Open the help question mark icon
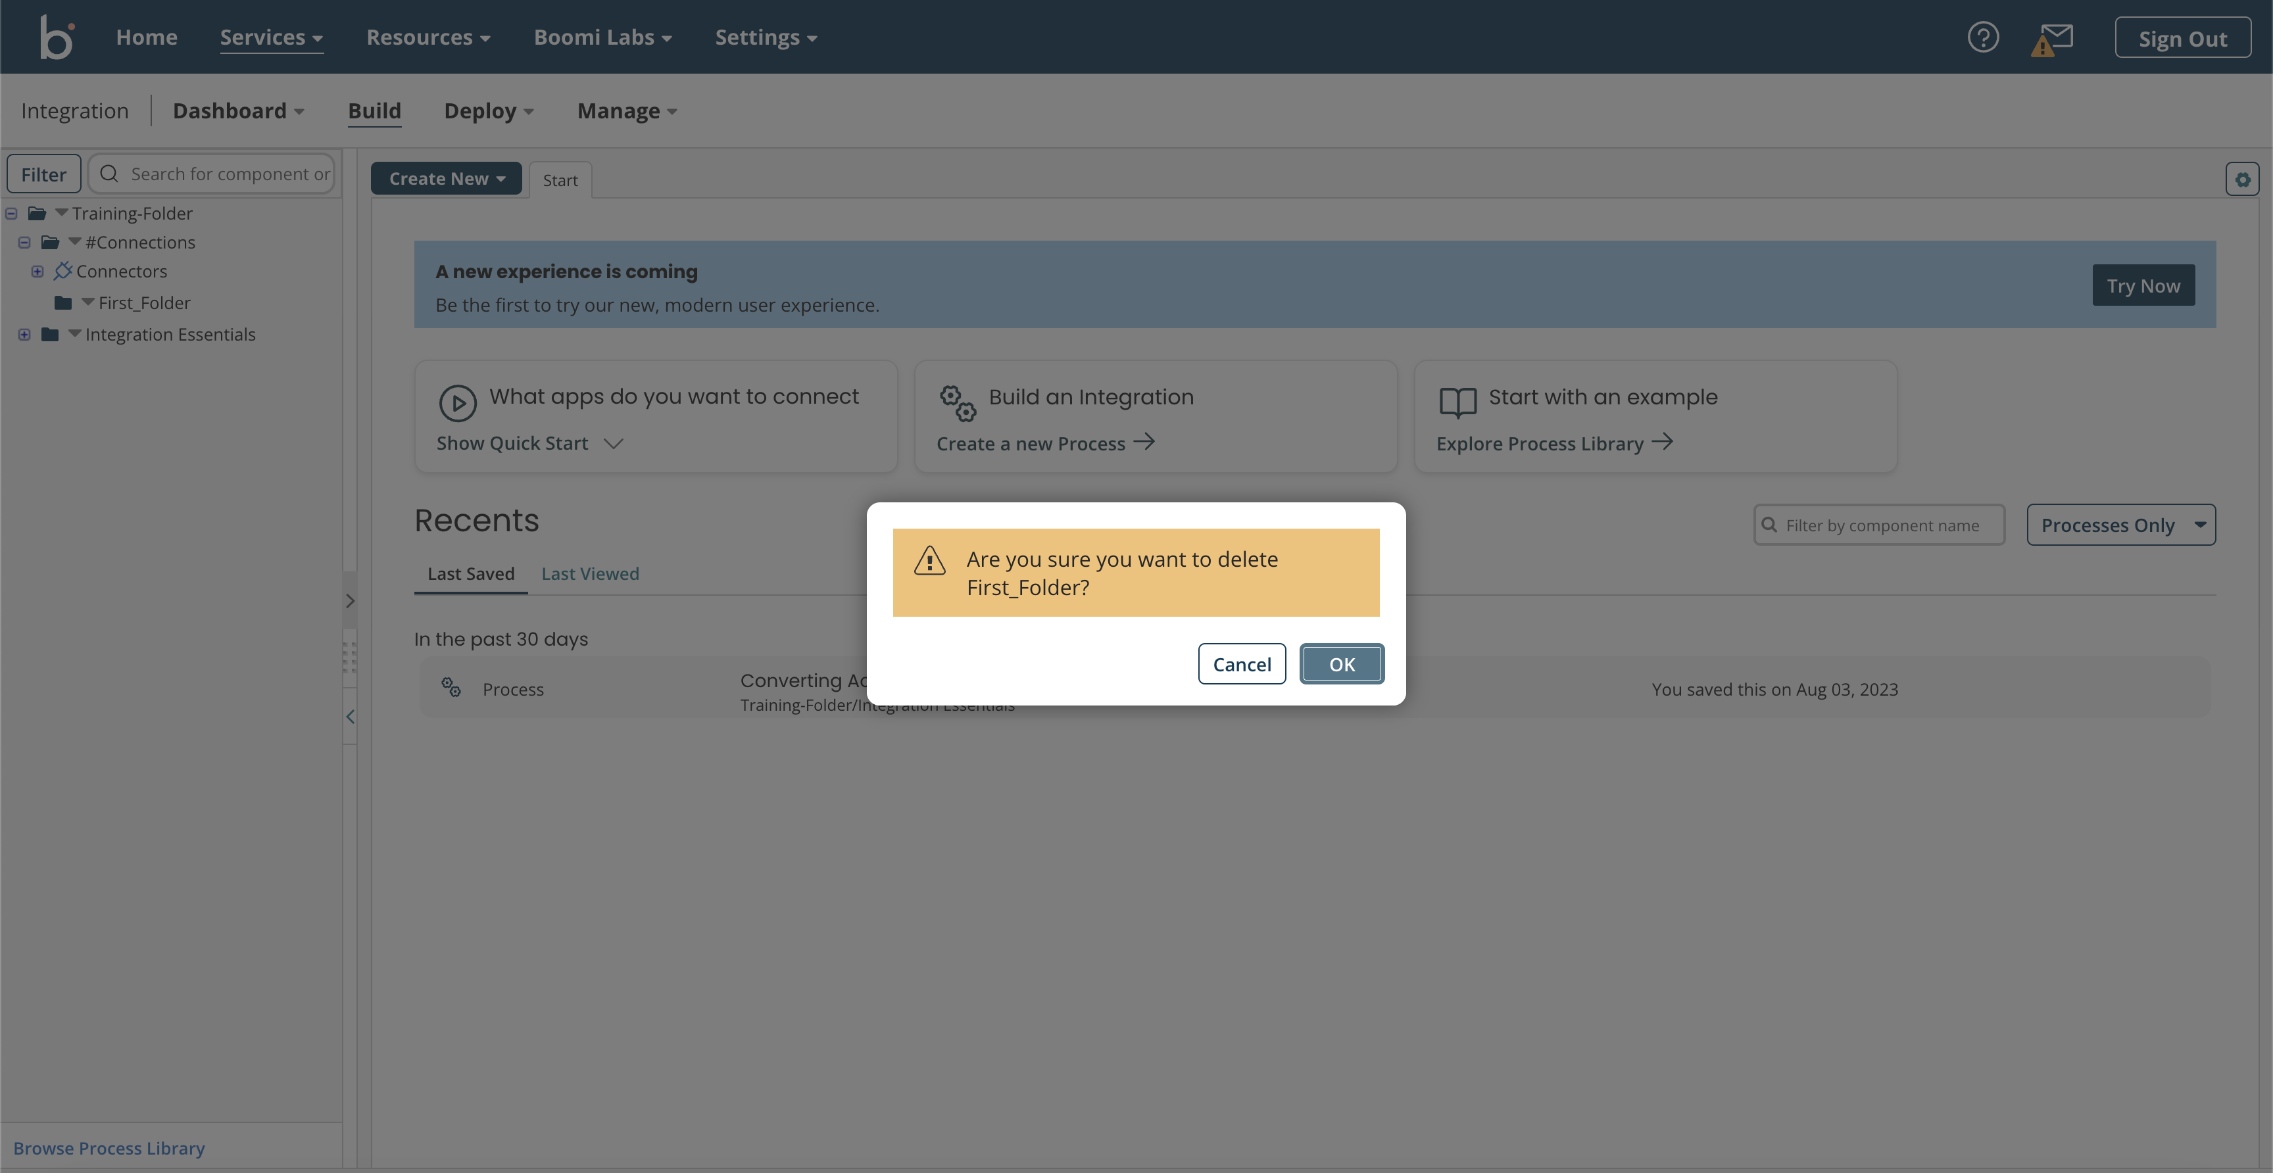The height and width of the screenshot is (1173, 2273). (x=1984, y=36)
